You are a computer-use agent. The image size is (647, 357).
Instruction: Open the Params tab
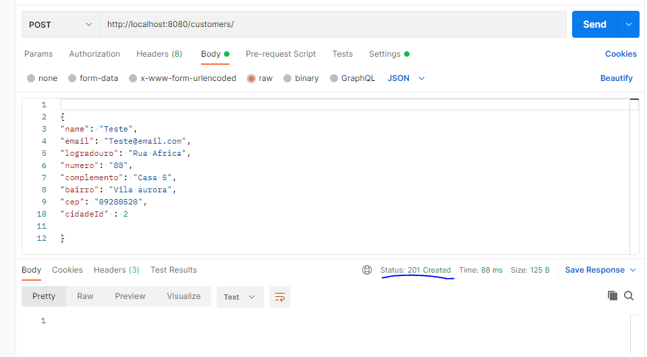pos(38,54)
